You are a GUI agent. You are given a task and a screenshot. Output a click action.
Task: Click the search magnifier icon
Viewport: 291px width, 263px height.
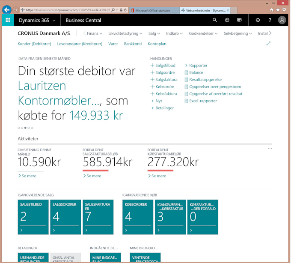pos(215,20)
